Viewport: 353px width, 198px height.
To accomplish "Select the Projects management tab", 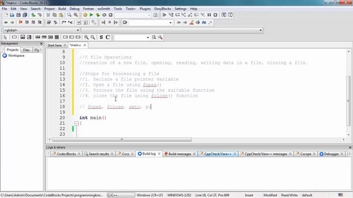I will (x=13, y=50).
